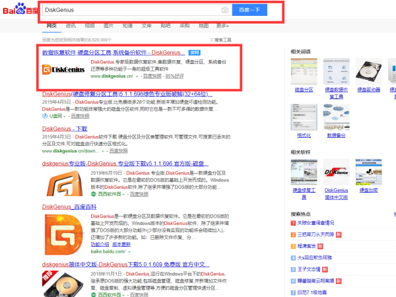Switch to the 图片 tab
This screenshot has height=297, width=396.
coord(108,26)
